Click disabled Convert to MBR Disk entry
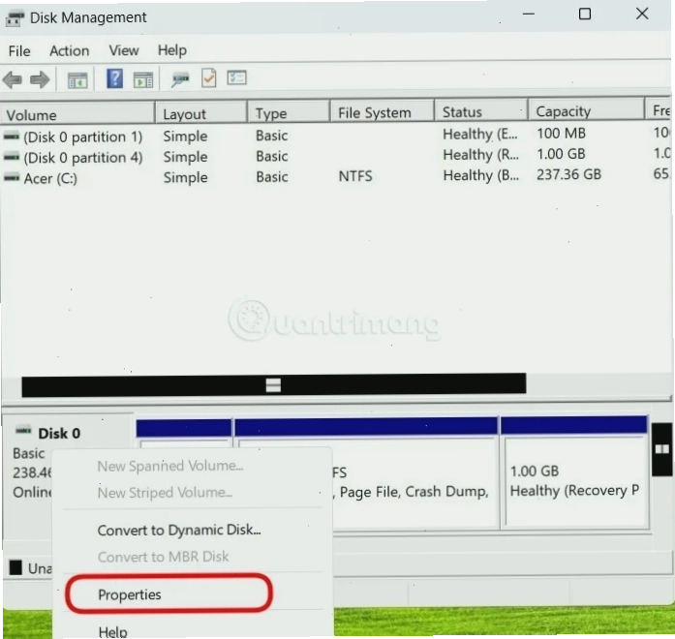675x639 pixels. [x=163, y=557]
